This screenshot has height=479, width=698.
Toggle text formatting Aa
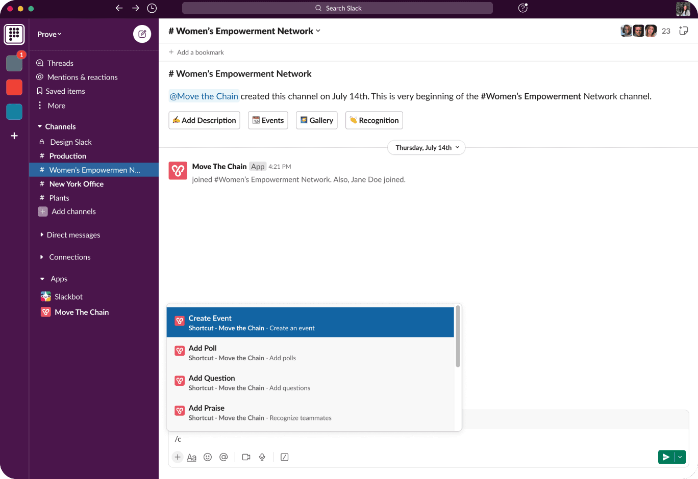click(192, 458)
